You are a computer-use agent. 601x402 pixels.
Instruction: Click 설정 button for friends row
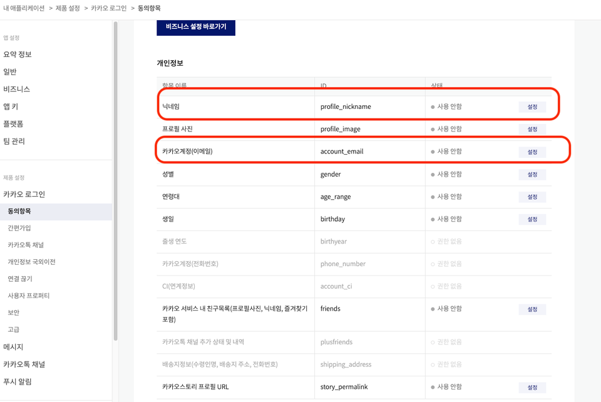[532, 309]
